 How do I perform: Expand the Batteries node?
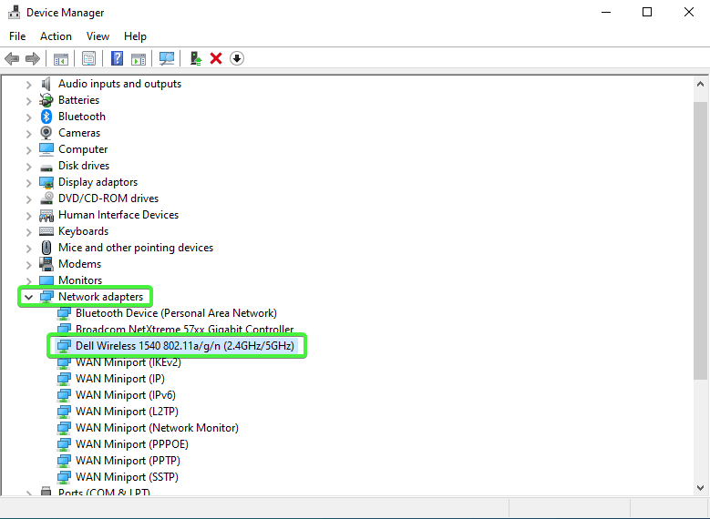28,100
